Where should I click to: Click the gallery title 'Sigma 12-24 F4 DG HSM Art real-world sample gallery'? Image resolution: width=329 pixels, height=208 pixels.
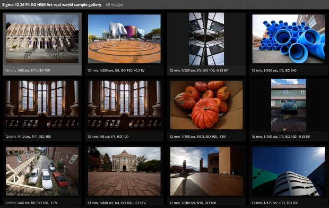[51, 5]
